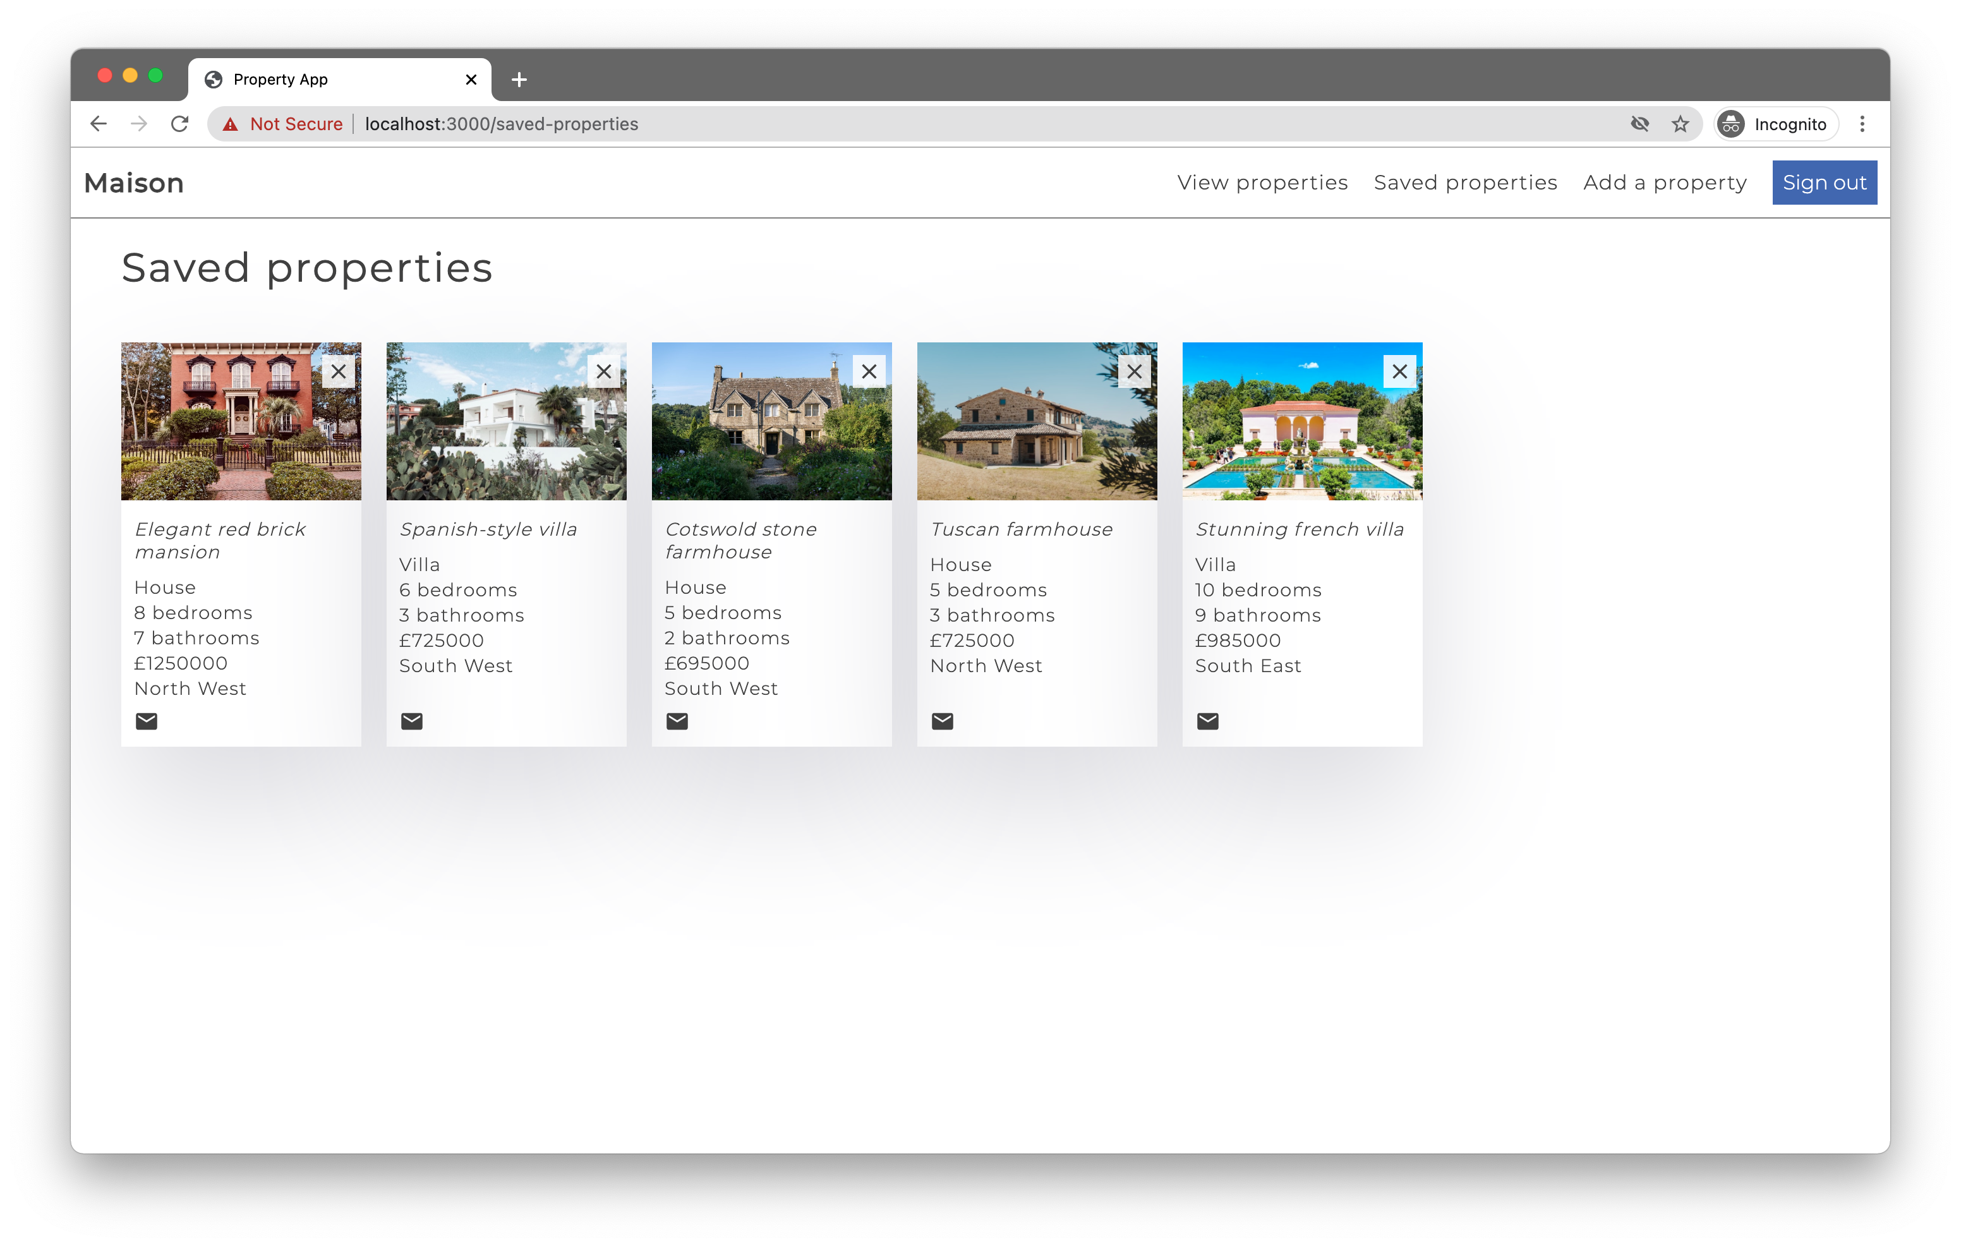Reload the page in the browser
1961x1247 pixels.
point(180,124)
